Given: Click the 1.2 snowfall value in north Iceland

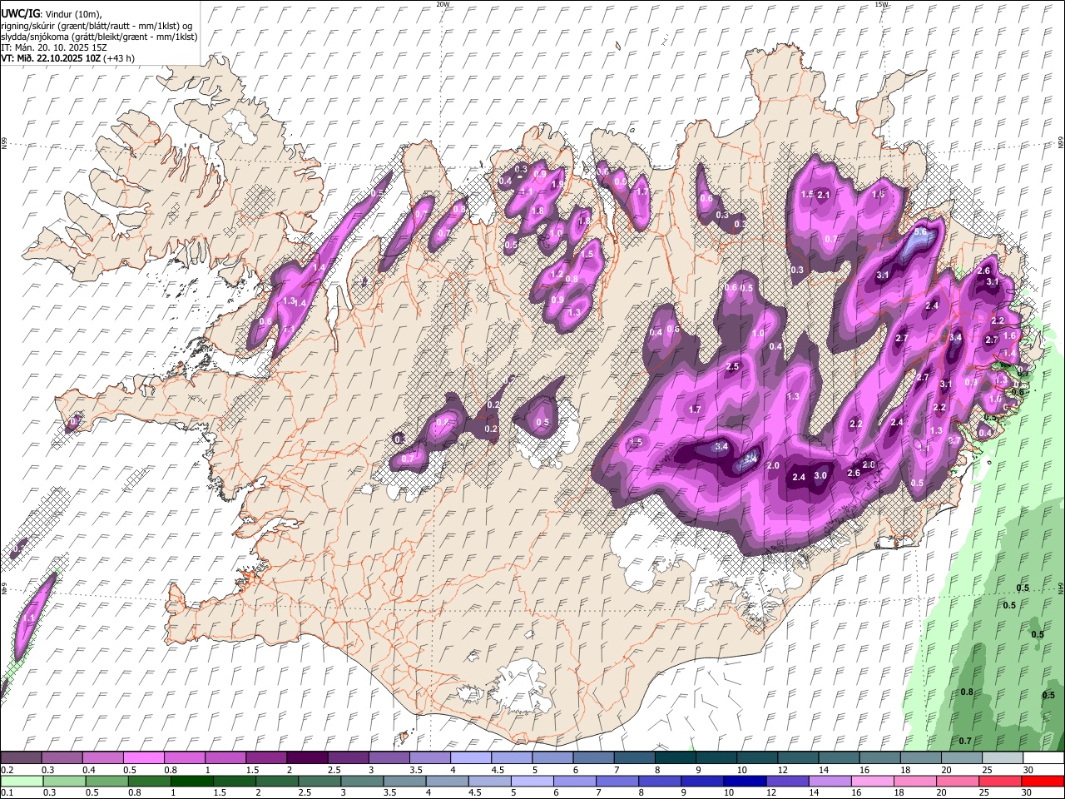Looking at the screenshot, I should 557,274.
